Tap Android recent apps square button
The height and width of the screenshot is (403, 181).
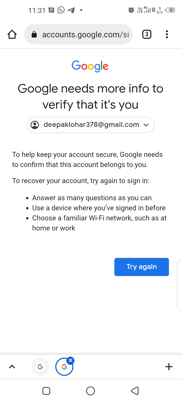coord(46,391)
